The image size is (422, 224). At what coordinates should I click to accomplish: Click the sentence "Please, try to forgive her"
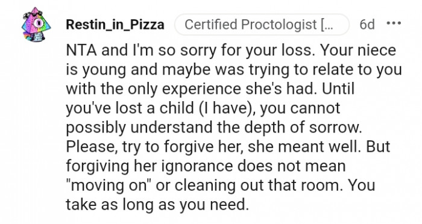tap(155, 147)
